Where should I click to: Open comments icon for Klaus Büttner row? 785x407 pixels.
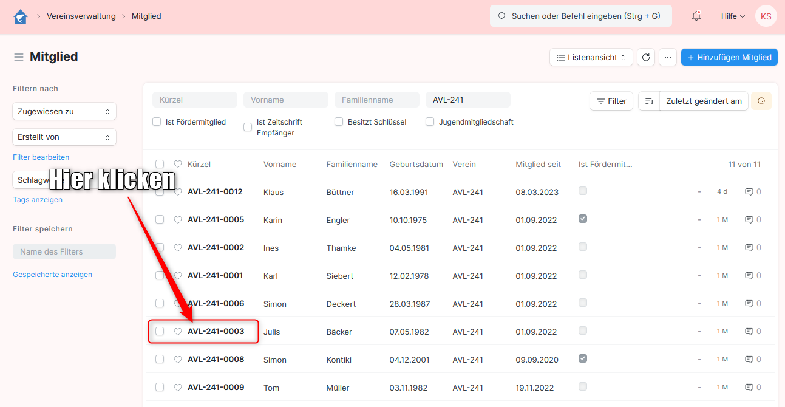[749, 192]
